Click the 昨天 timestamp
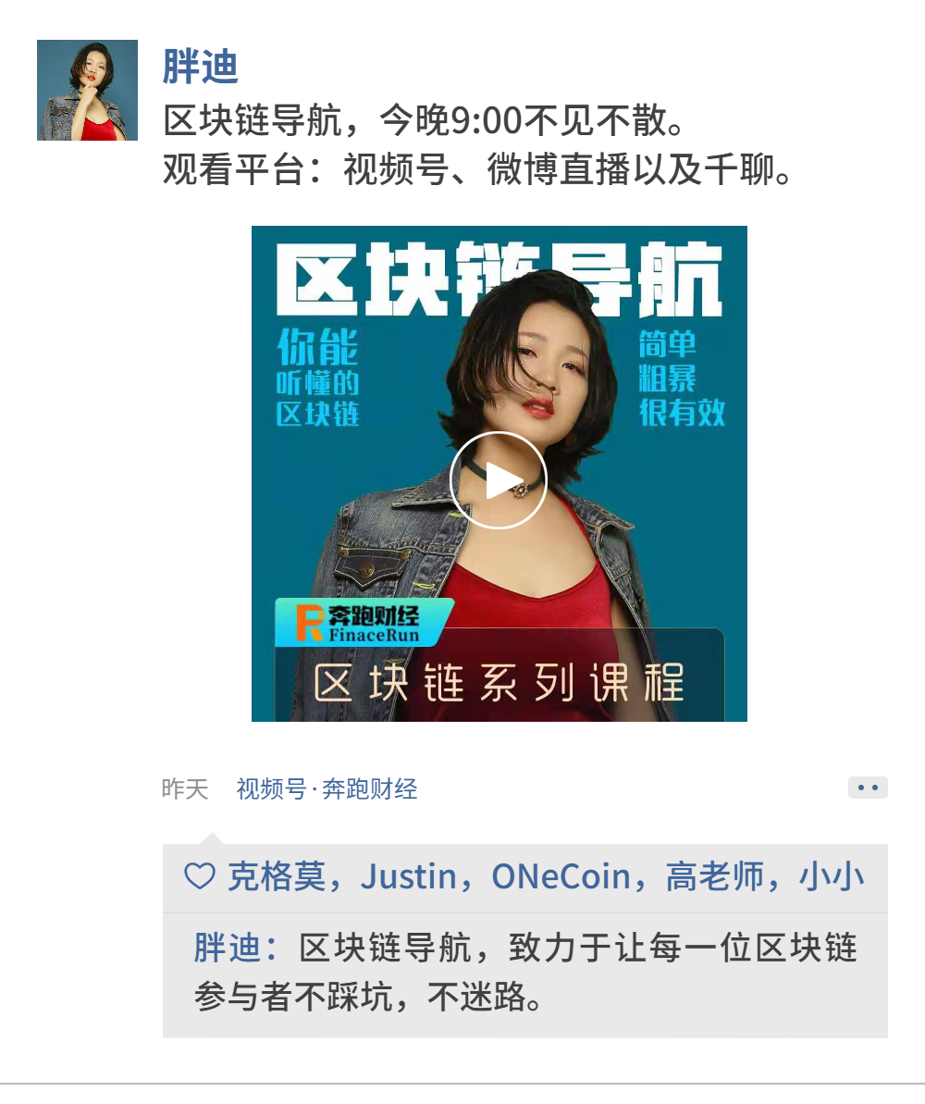The width and height of the screenshot is (925, 1104). click(x=185, y=788)
